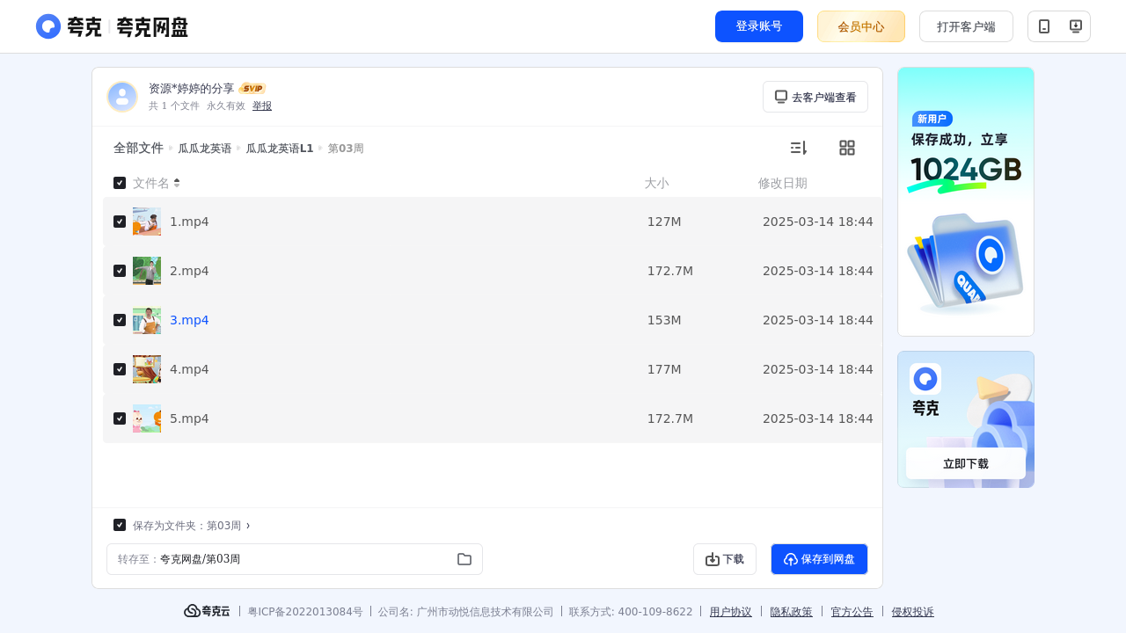This screenshot has width=1126, height=633.
Task: Click the 177M size cell
Action: (664, 369)
